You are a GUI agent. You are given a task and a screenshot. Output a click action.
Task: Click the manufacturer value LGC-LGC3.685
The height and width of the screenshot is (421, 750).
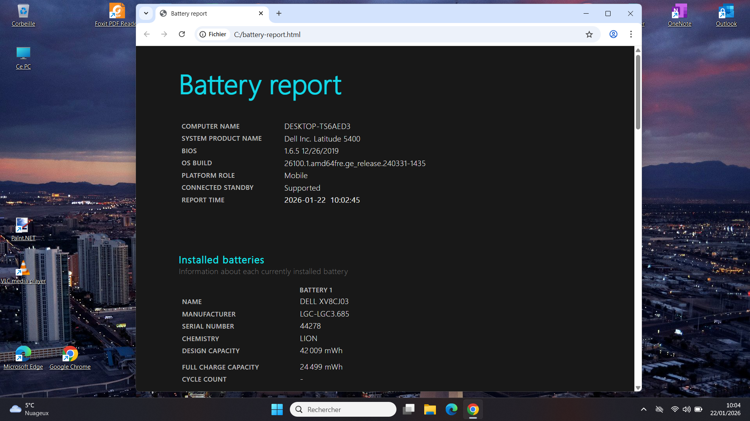click(x=324, y=314)
